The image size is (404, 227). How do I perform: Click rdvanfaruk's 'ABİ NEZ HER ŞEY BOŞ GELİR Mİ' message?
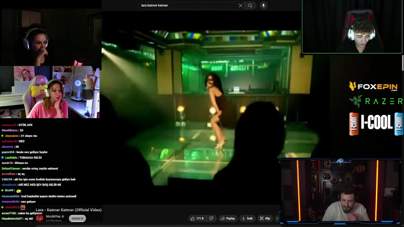(39, 185)
